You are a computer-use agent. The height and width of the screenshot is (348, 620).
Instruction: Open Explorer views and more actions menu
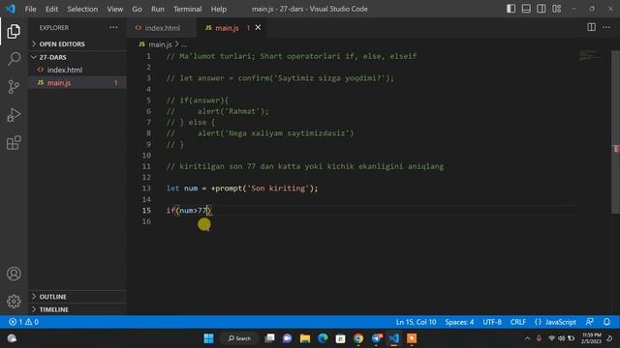(113, 28)
